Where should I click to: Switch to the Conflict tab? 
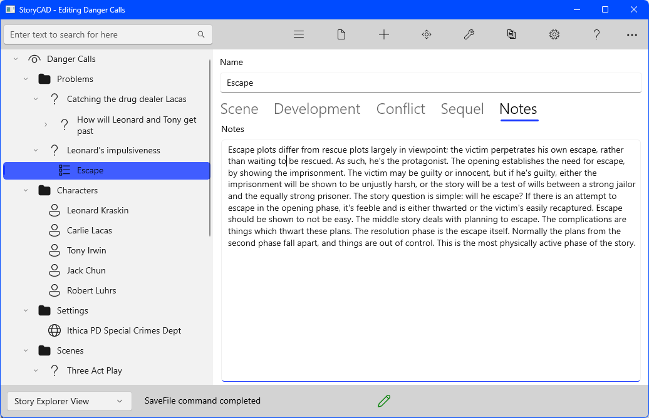pyautogui.click(x=401, y=109)
